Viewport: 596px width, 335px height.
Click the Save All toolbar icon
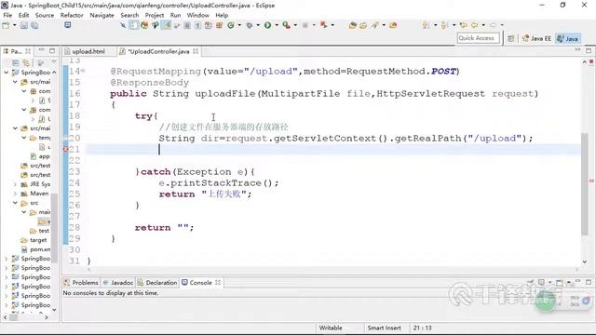click(x=34, y=25)
